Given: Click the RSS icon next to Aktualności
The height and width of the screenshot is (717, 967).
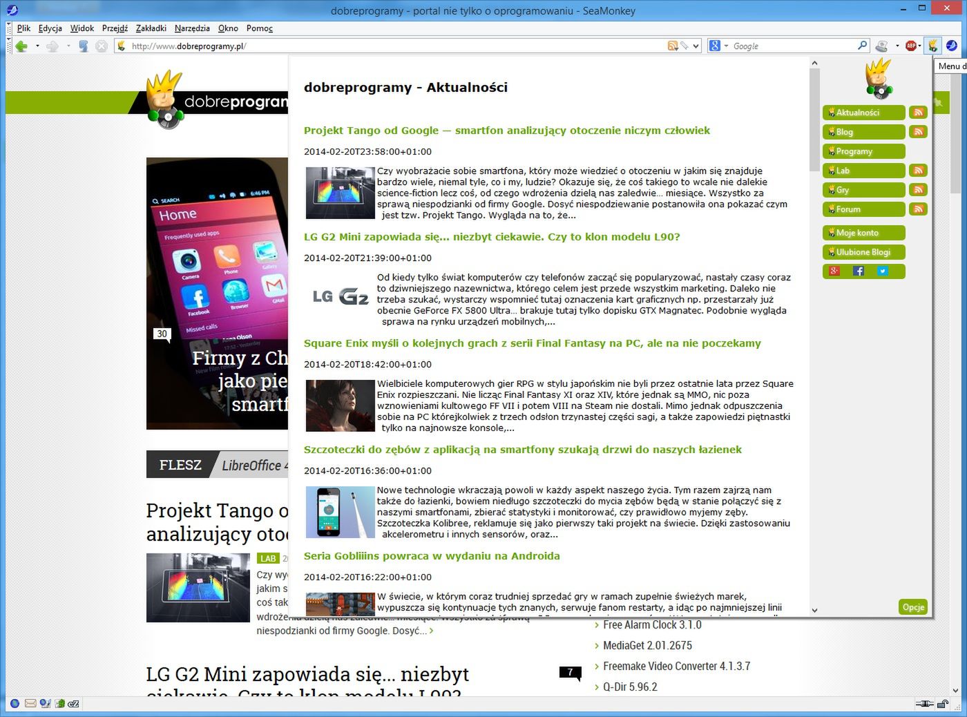Looking at the screenshot, I should pyautogui.click(x=918, y=113).
